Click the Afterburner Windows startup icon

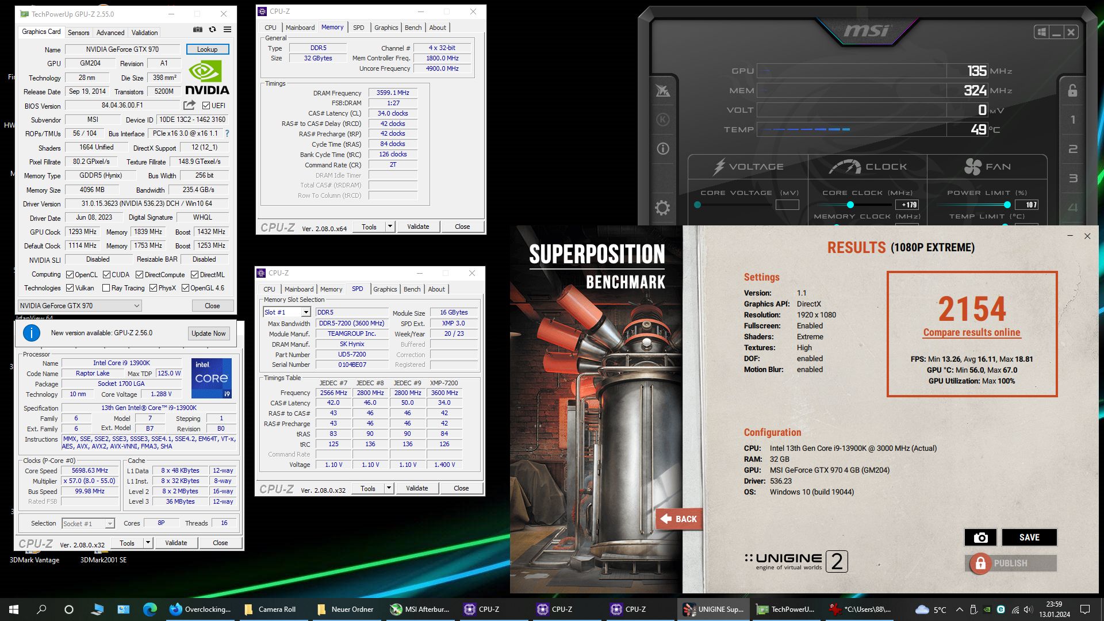[1042, 32]
